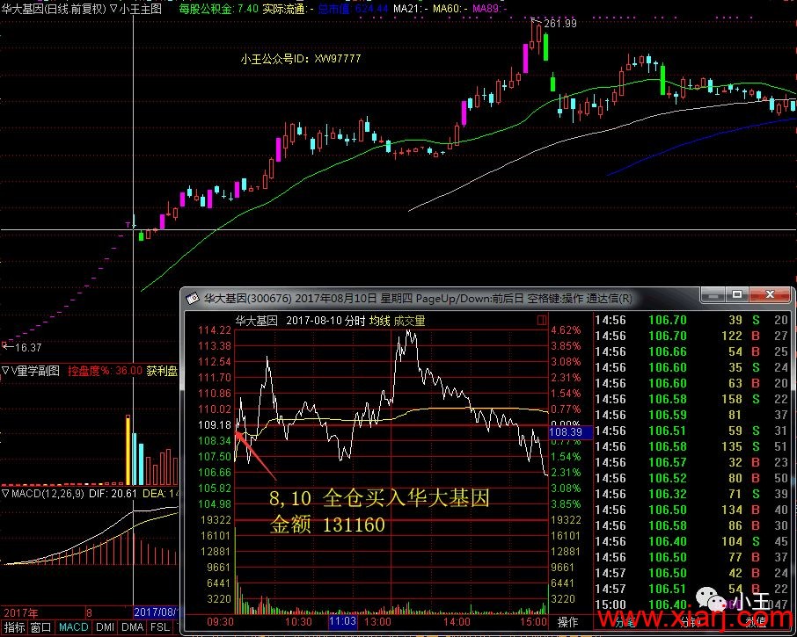This screenshot has width=797, height=637.
Task: Click the 14:00 time axis label
Action: point(457,622)
